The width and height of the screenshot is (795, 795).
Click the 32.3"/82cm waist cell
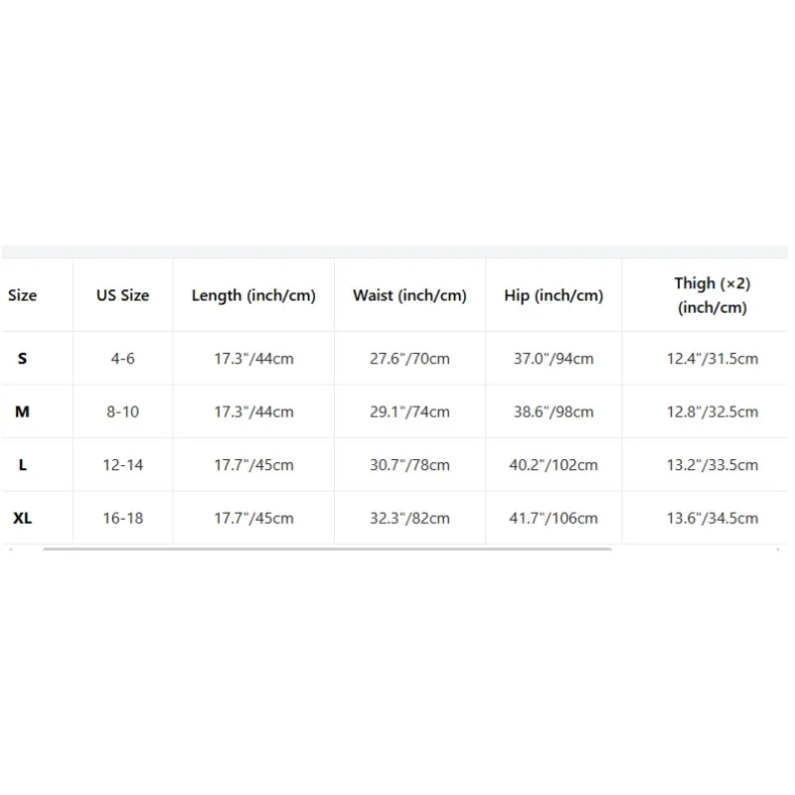click(x=409, y=518)
